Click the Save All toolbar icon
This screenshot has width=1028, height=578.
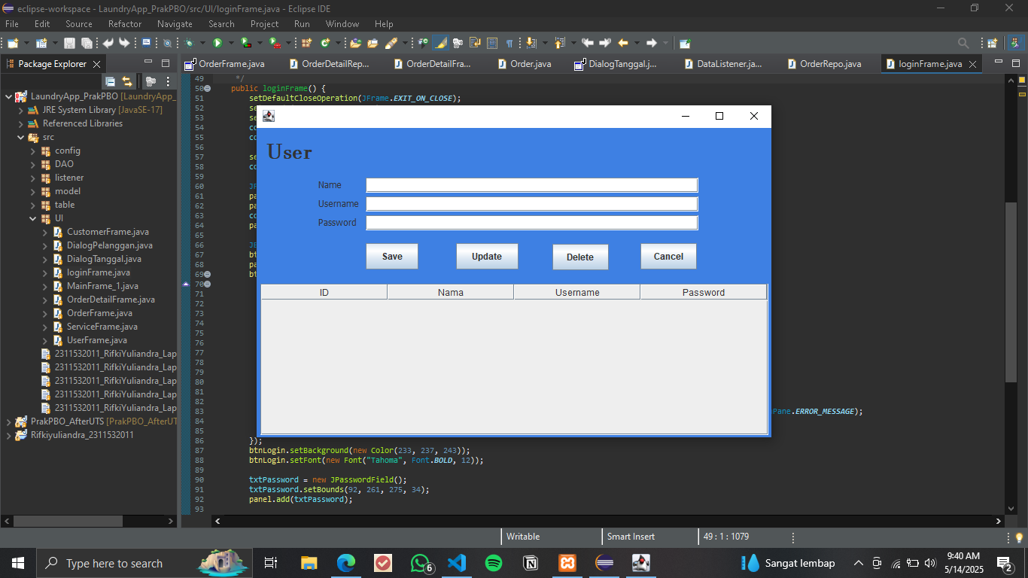pos(87,43)
